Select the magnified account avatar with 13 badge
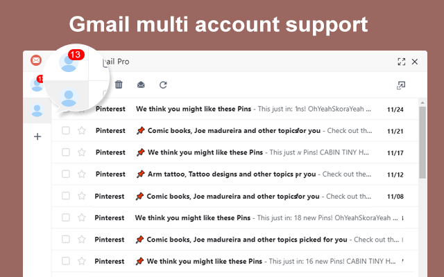The width and height of the screenshot is (444, 277). [x=69, y=63]
